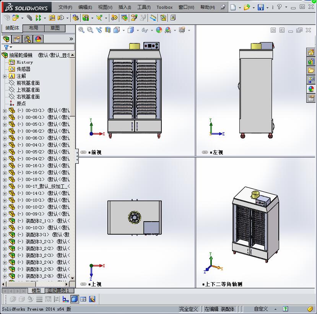The height and width of the screenshot is (314, 317).
Task: Expand the 注解 tree node
Action: click(x=5, y=76)
